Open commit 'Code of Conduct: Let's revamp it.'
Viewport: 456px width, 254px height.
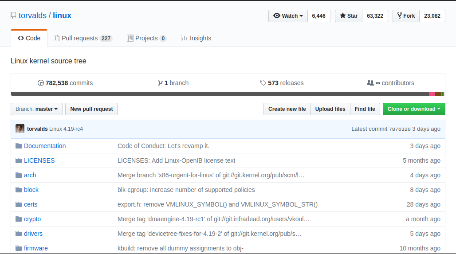point(163,146)
